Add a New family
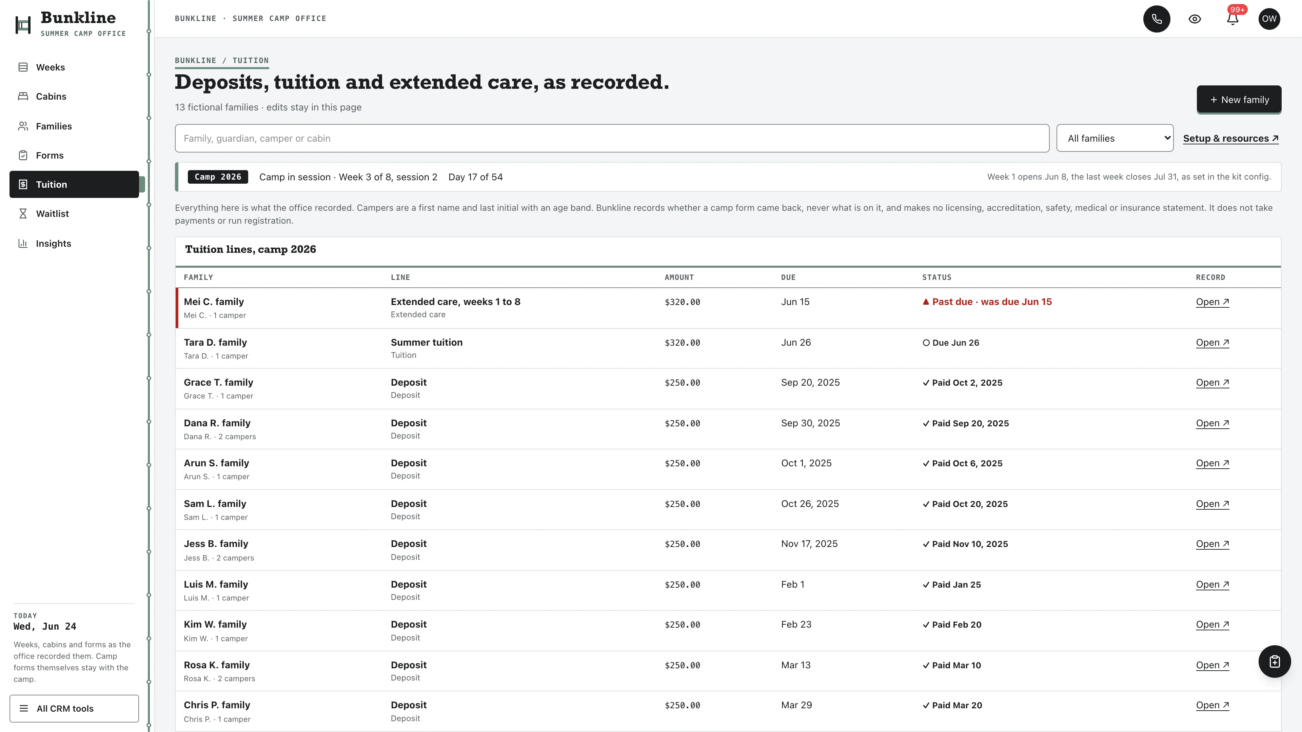The width and height of the screenshot is (1302, 732). tap(1239, 100)
